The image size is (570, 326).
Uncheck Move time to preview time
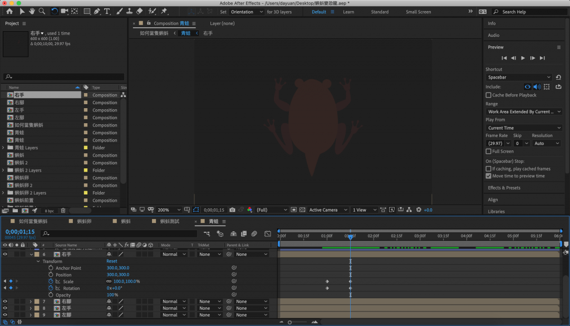click(489, 176)
